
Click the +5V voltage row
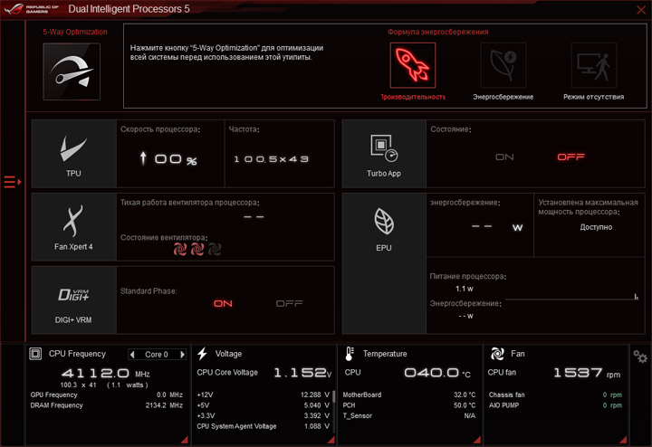[264, 405]
